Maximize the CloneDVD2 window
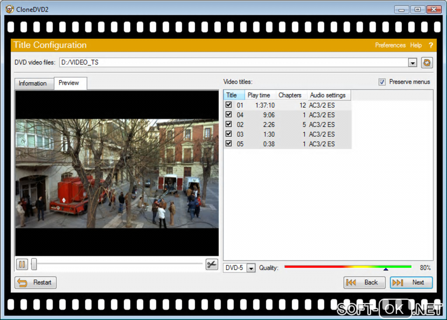 (x=418, y=9)
